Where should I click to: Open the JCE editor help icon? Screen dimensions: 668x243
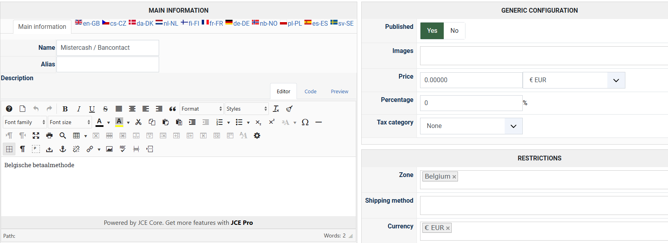(x=9, y=109)
